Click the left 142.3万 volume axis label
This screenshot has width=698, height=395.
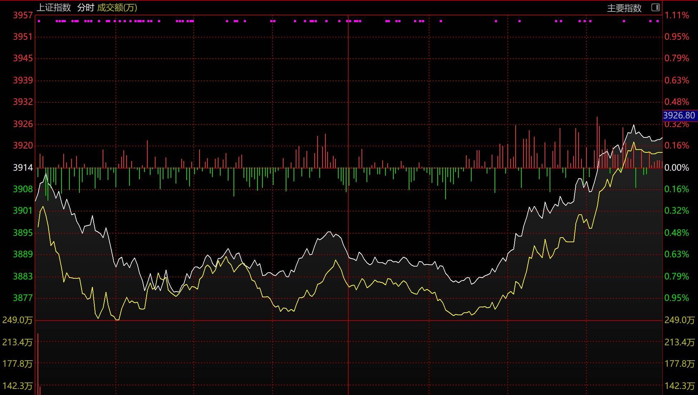18,386
